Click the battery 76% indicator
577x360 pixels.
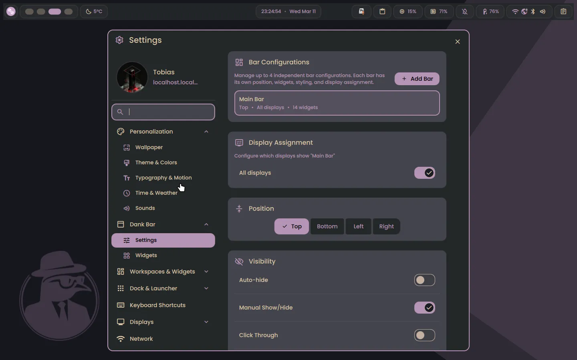point(490,11)
